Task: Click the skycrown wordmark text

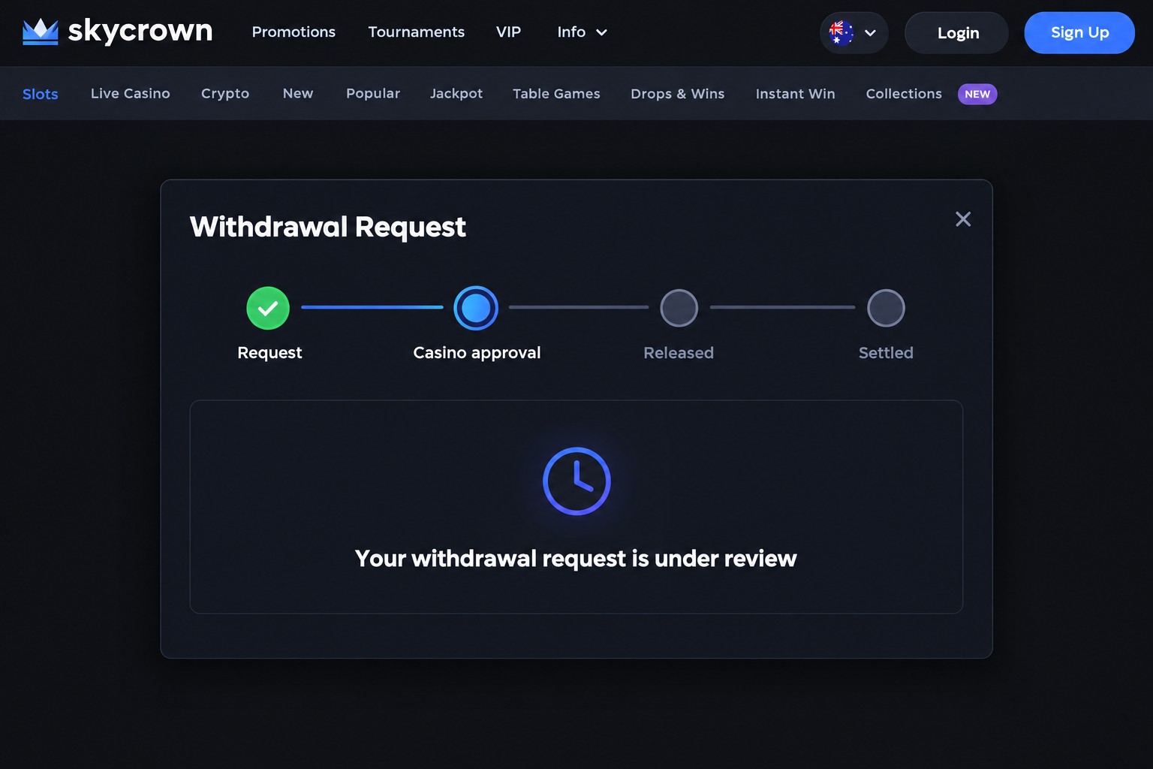Action: [140, 32]
